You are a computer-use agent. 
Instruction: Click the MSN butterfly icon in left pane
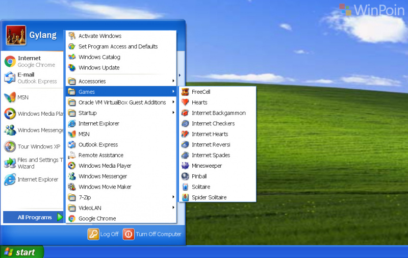[10, 97]
